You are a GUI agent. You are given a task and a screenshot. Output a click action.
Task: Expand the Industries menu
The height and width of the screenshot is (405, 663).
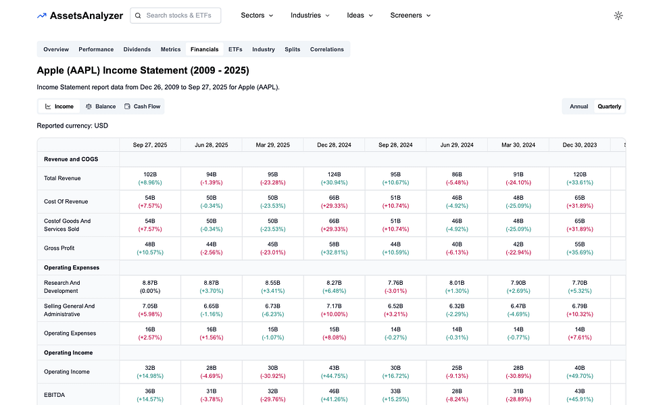click(x=310, y=15)
